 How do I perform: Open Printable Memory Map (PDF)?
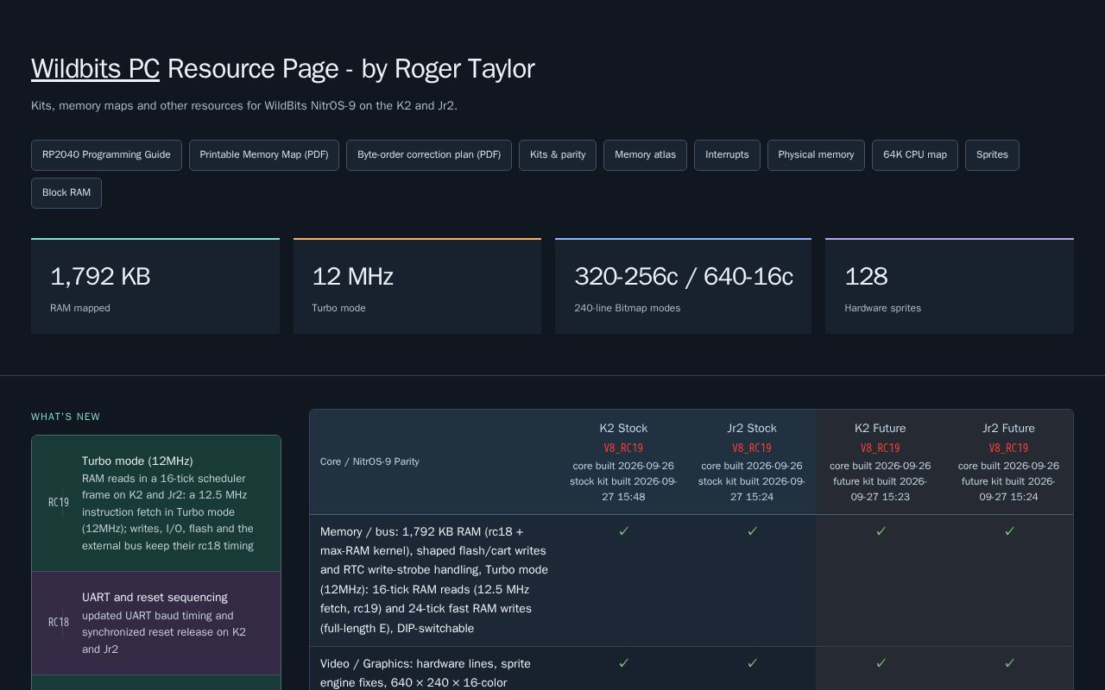[x=264, y=155]
